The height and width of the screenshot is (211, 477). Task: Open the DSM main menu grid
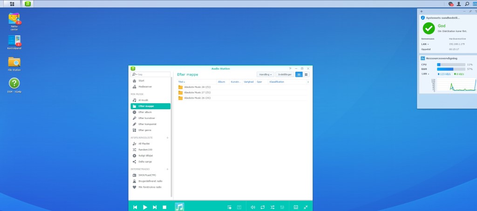pyautogui.click(x=12, y=4)
